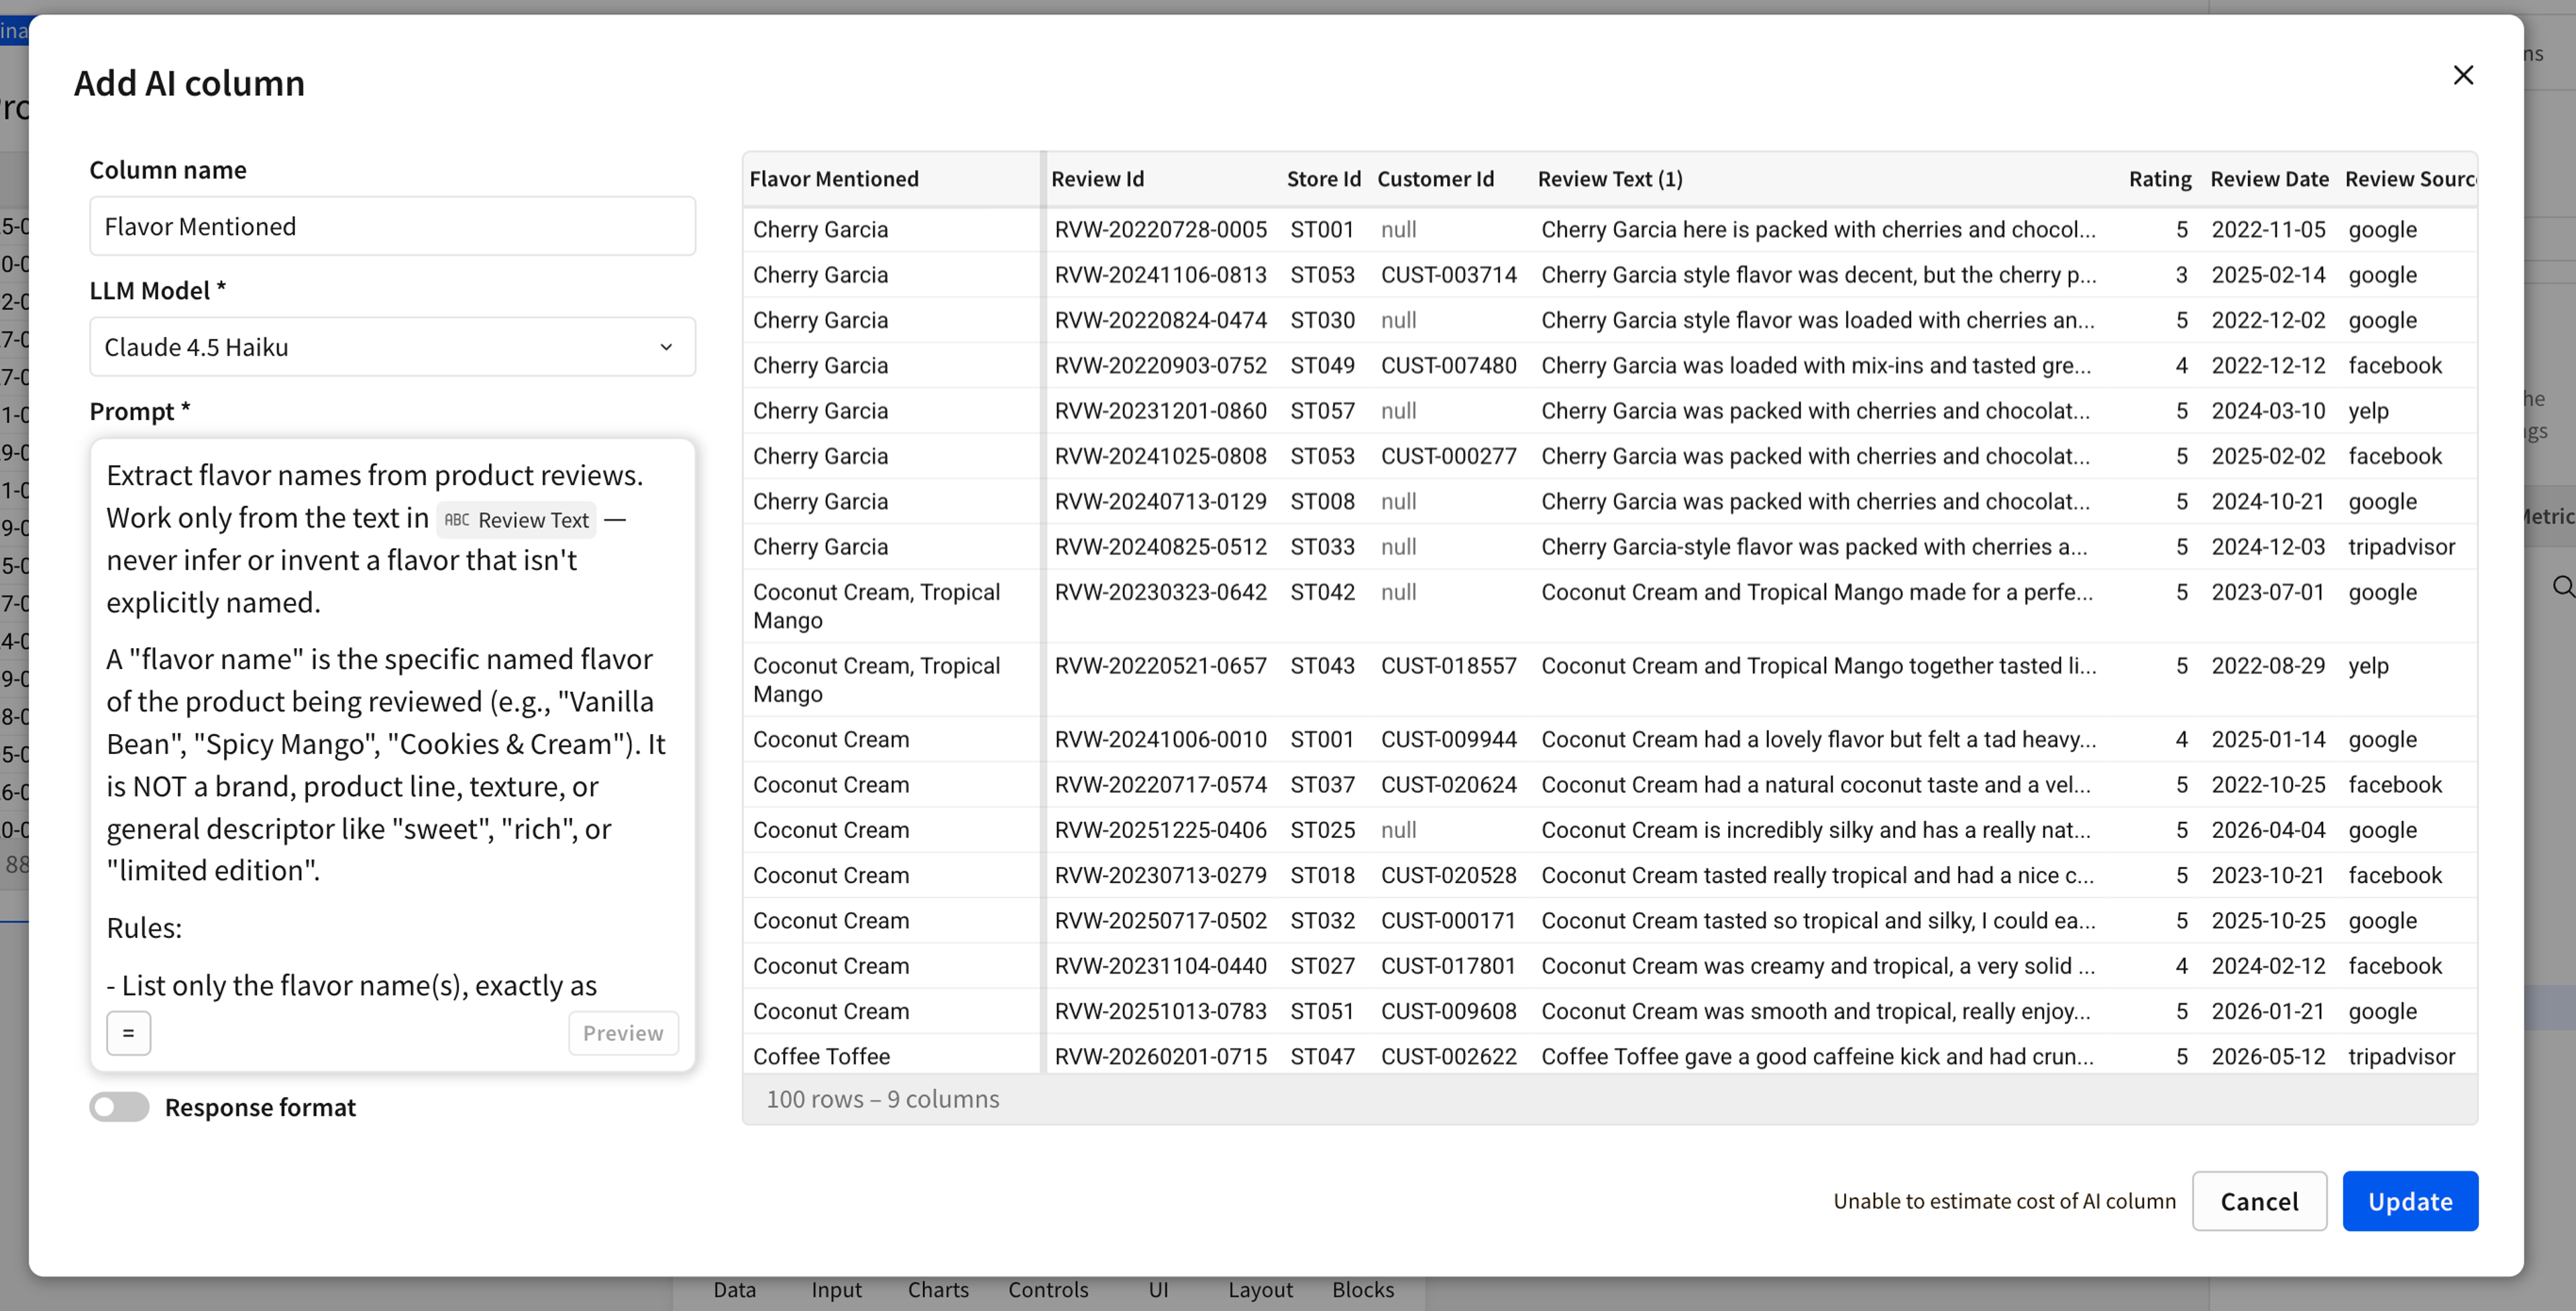This screenshot has width=2576, height=1311.
Task: Click the Store Id column header
Action: pos(1323,179)
